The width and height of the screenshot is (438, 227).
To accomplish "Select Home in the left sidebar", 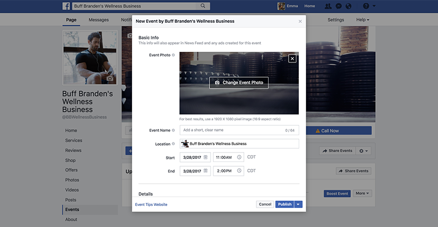I will (x=71, y=130).
